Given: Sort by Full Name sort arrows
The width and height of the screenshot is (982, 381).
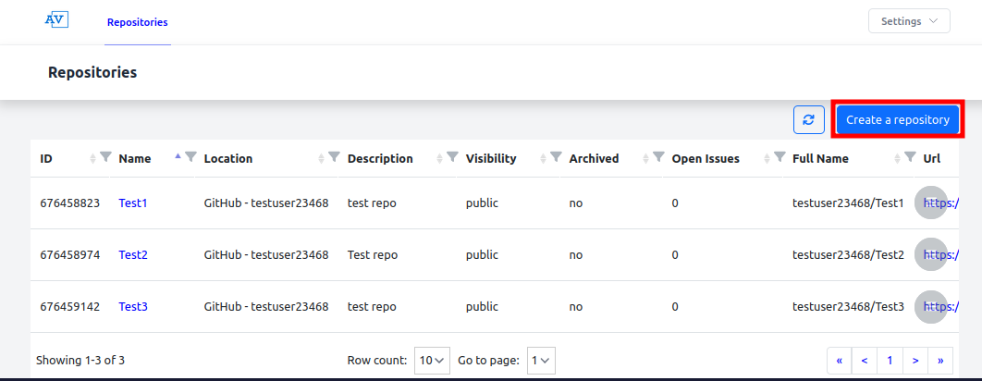Looking at the screenshot, I should pos(898,158).
